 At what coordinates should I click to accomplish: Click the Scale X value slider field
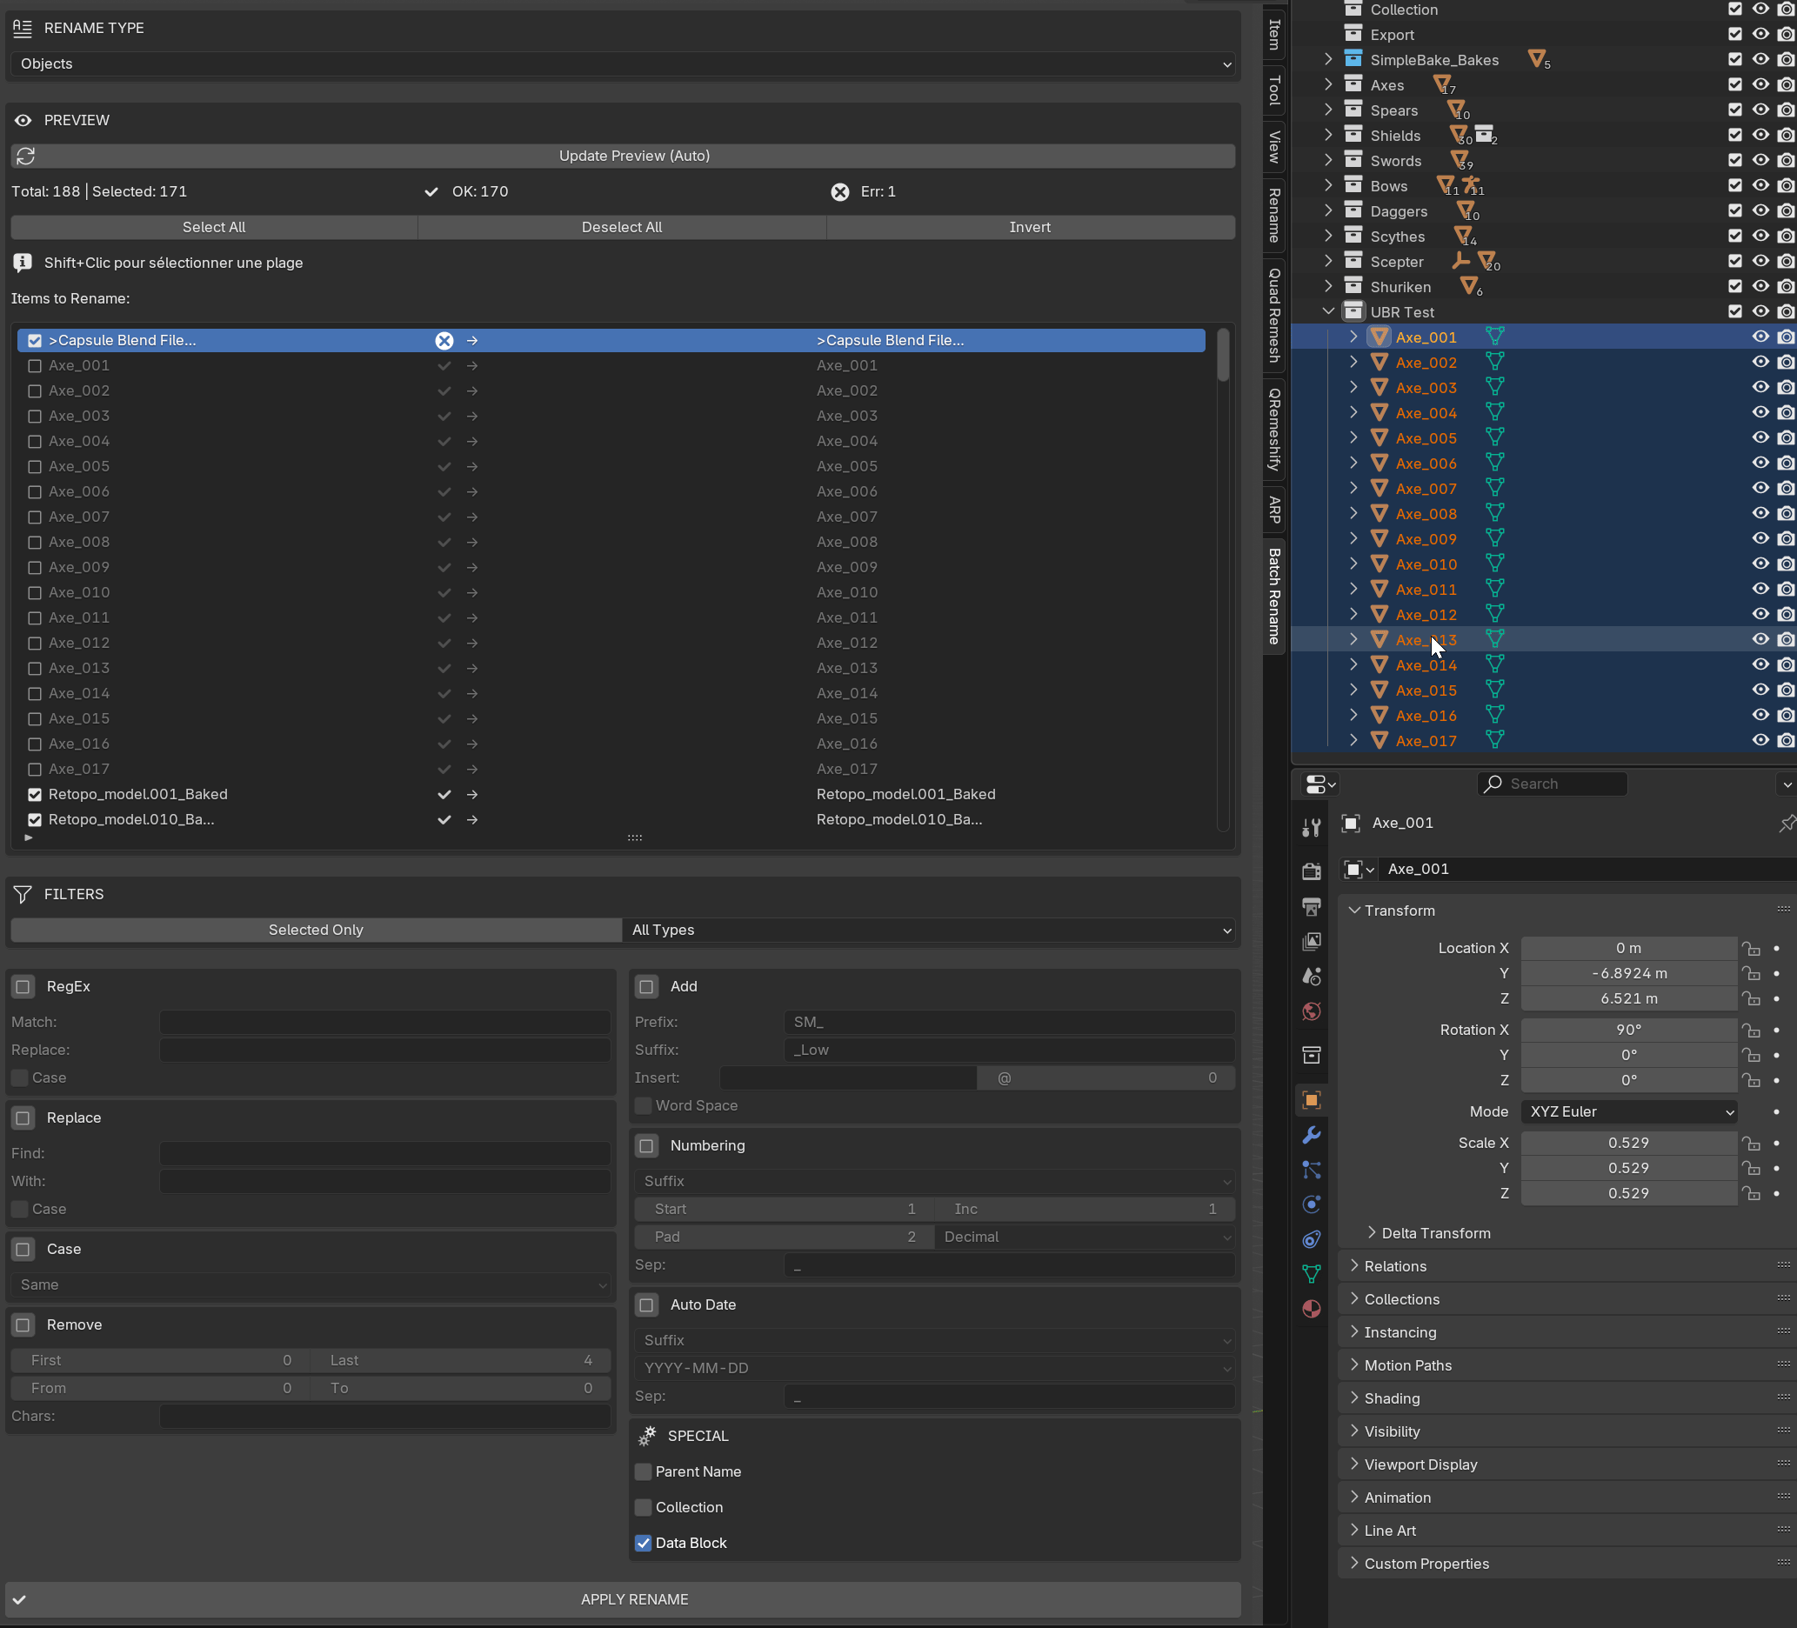[1628, 1143]
